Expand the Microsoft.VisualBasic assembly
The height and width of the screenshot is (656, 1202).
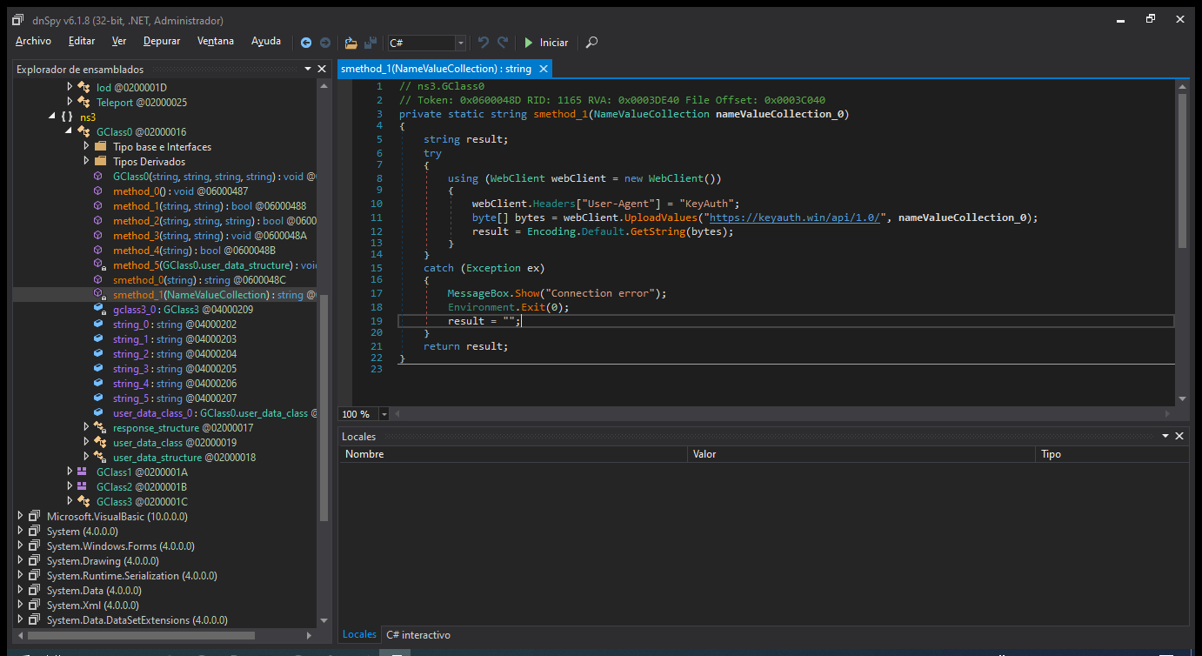[21, 516]
